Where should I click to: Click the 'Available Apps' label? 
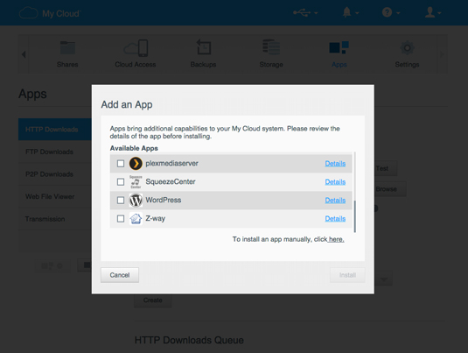(134, 148)
